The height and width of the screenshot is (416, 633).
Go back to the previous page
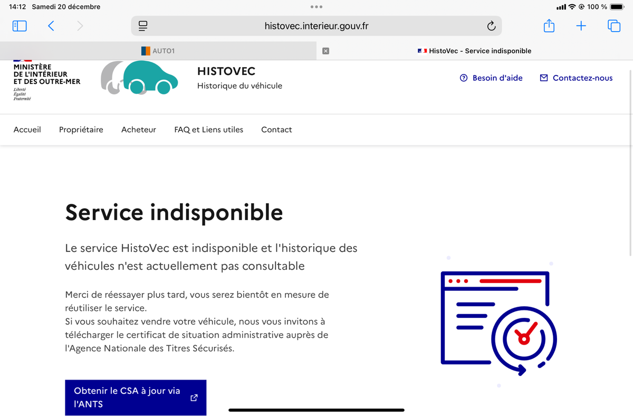(x=51, y=26)
